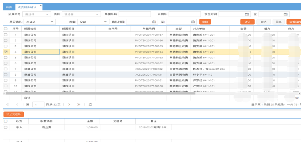Image resolution: width=308 pixels, height=143 pixels.
Task: Focus the 单据号码 input field
Action: [x=135, y=14]
